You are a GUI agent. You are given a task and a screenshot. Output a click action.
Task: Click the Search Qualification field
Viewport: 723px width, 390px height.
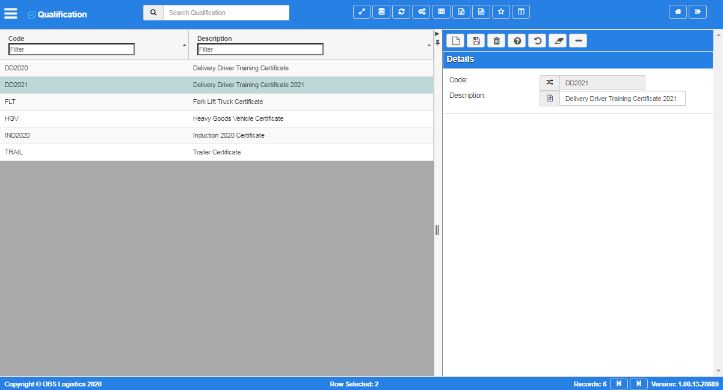click(x=226, y=13)
